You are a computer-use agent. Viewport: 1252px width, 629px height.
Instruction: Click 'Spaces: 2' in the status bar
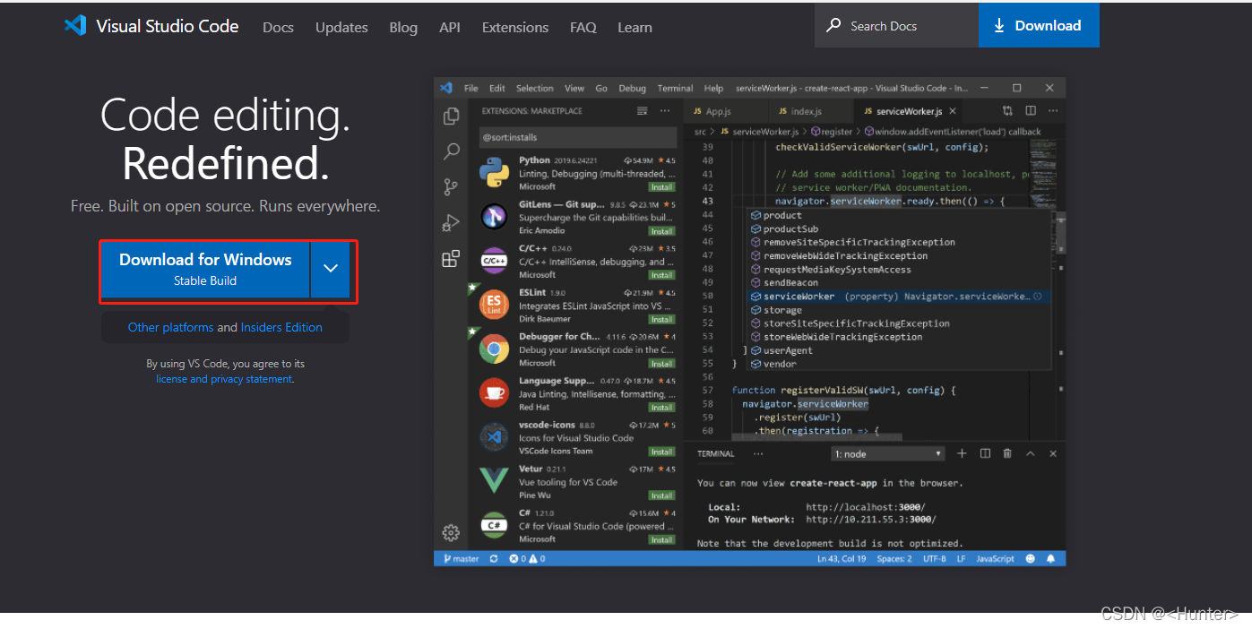tap(894, 558)
